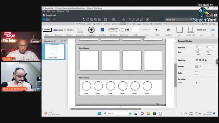
Task: Pick the Checkbox Group control
Action: pos(80,30)
